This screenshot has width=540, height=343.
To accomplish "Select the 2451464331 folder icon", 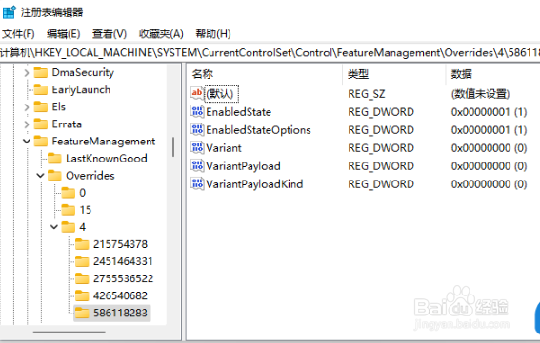I will coord(82,261).
